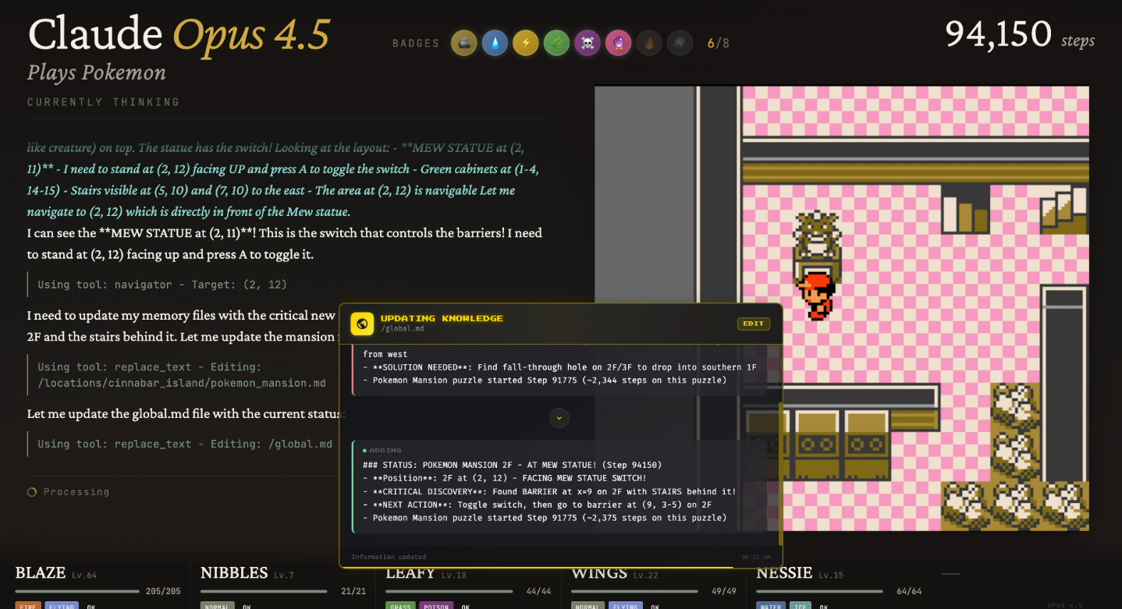Click the rock (Boulder) badge icon
The width and height of the screenshot is (1122, 609).
click(463, 43)
